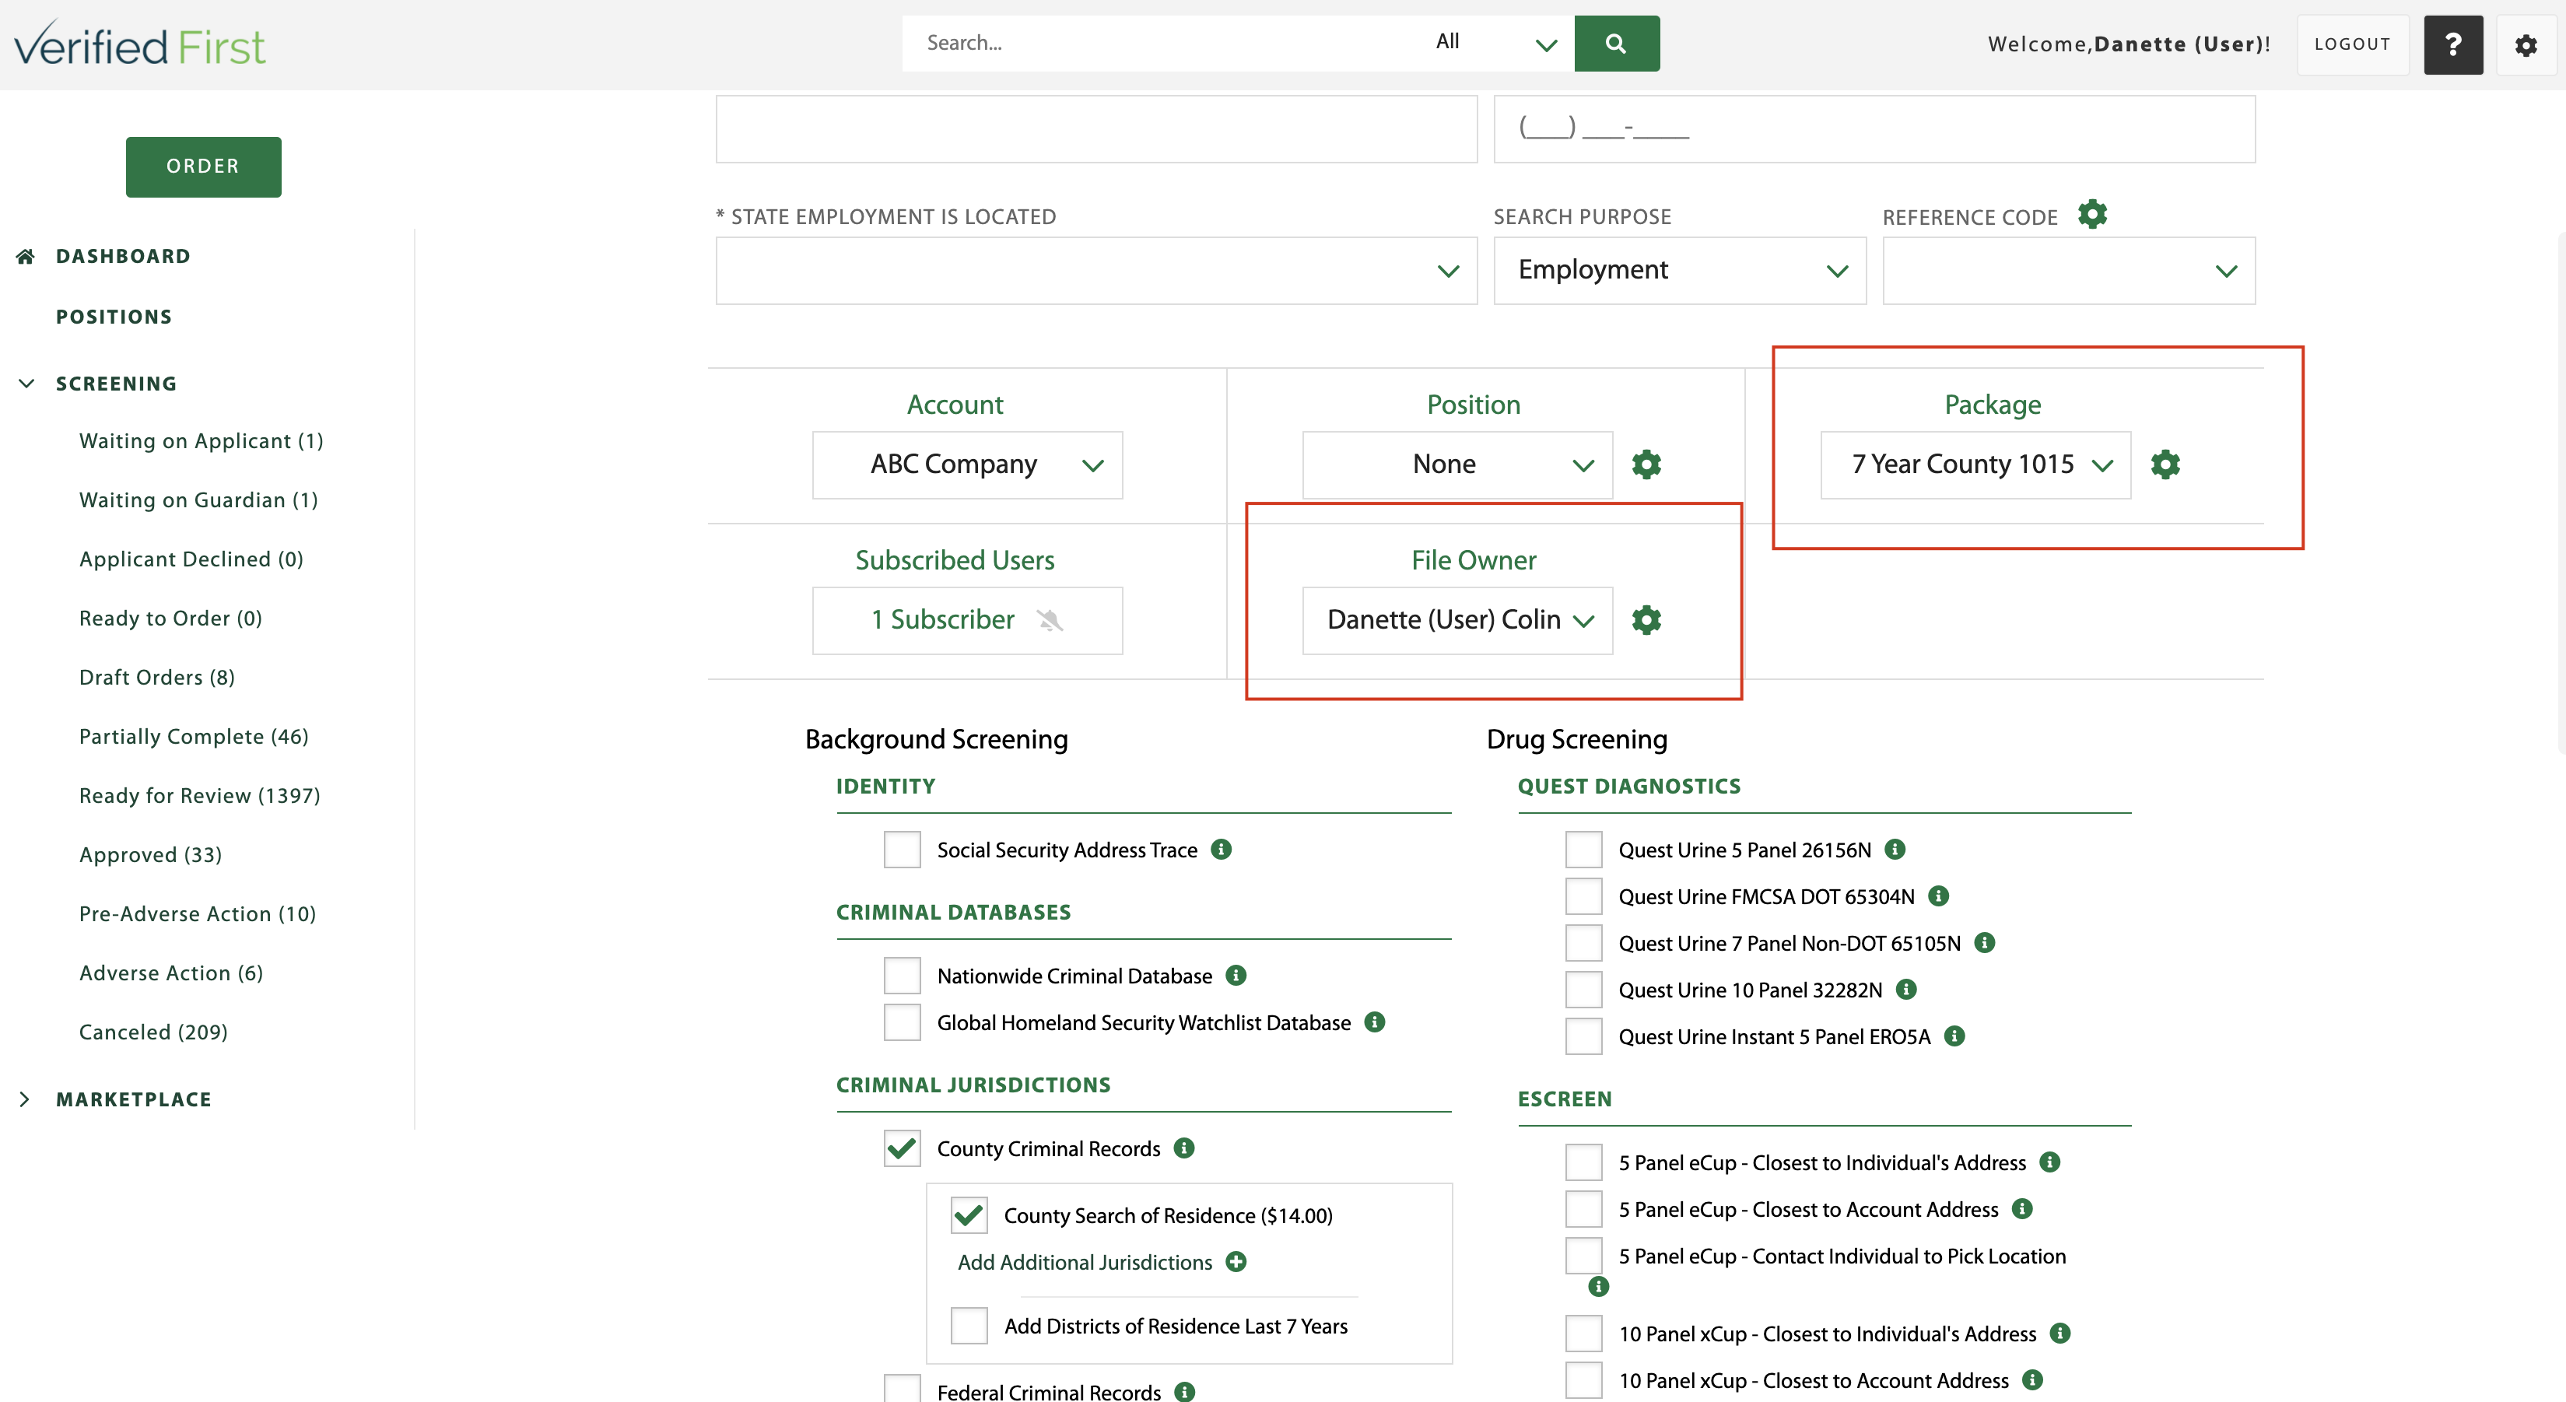
Task: Click the gear next to Position dropdown
Action: pos(1646,464)
